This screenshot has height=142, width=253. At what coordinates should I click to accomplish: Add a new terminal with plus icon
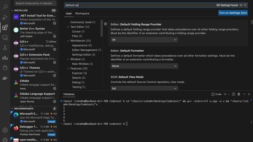[x=225, y=94]
